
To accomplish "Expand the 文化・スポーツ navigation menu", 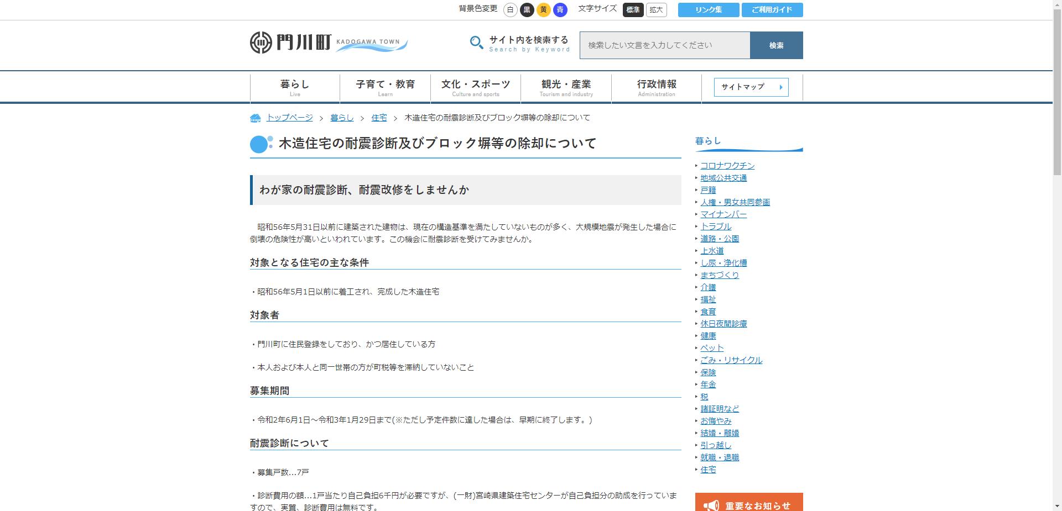I will pyautogui.click(x=475, y=87).
